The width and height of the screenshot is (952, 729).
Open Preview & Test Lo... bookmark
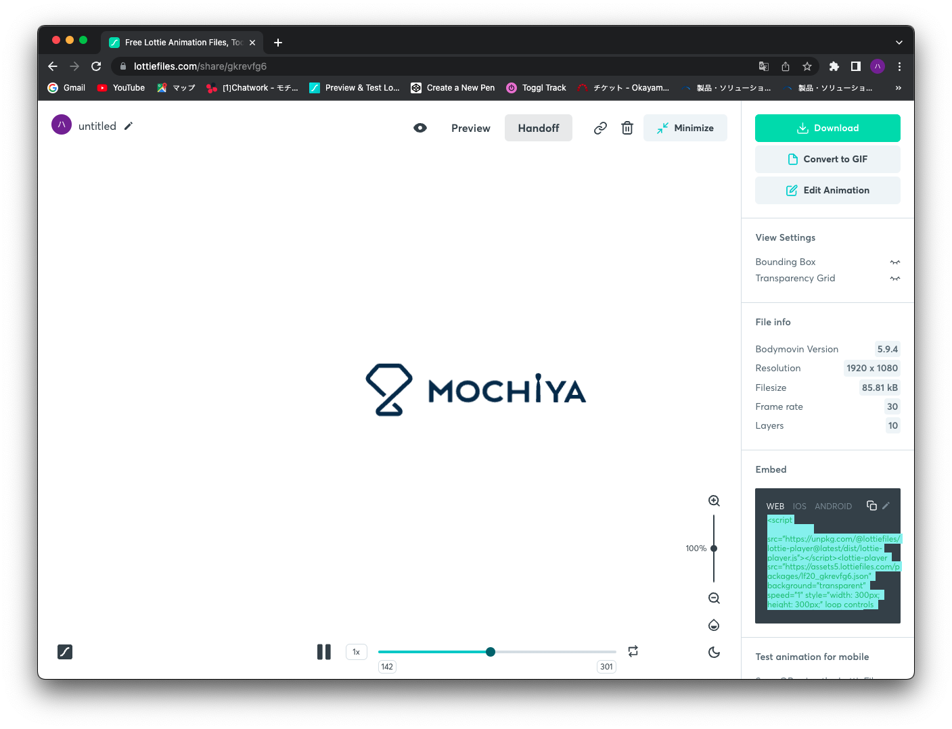point(355,88)
